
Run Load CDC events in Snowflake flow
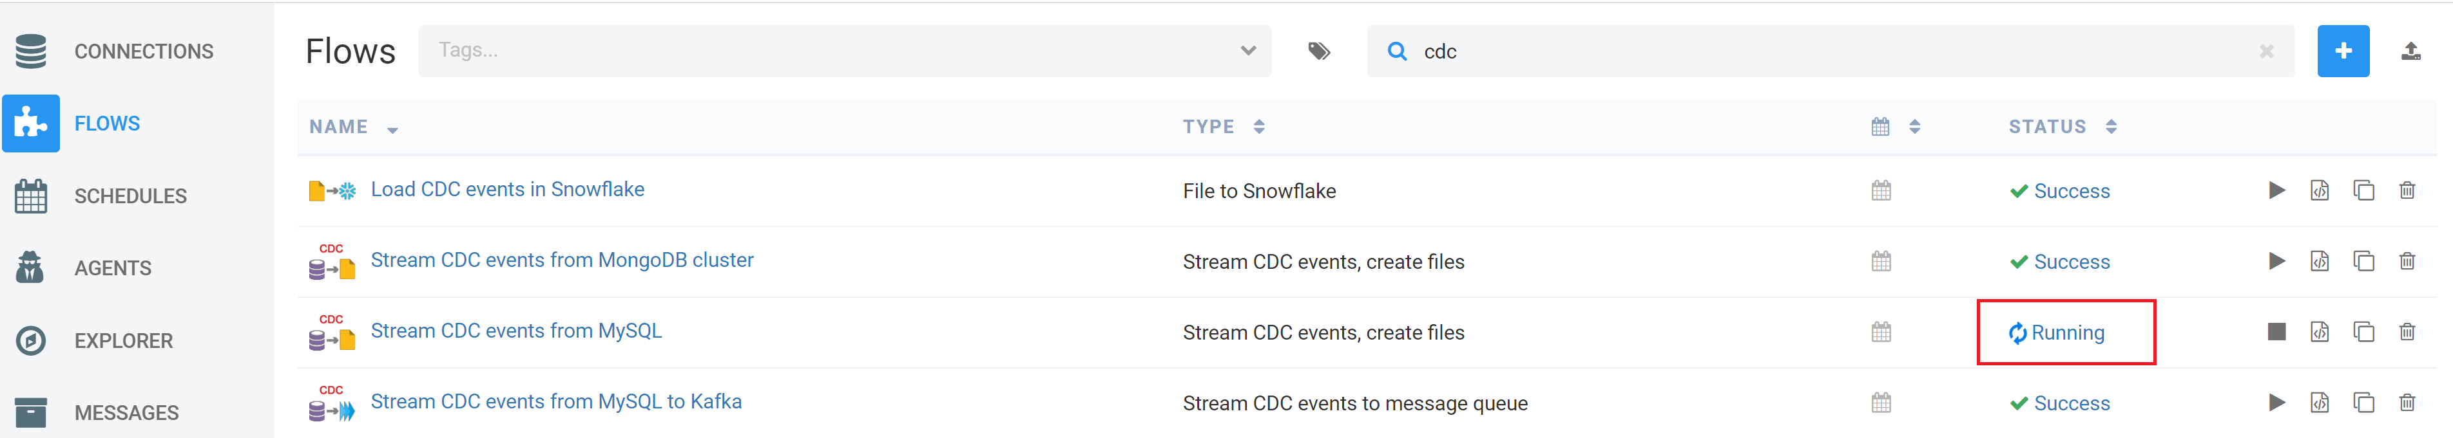(x=2276, y=191)
